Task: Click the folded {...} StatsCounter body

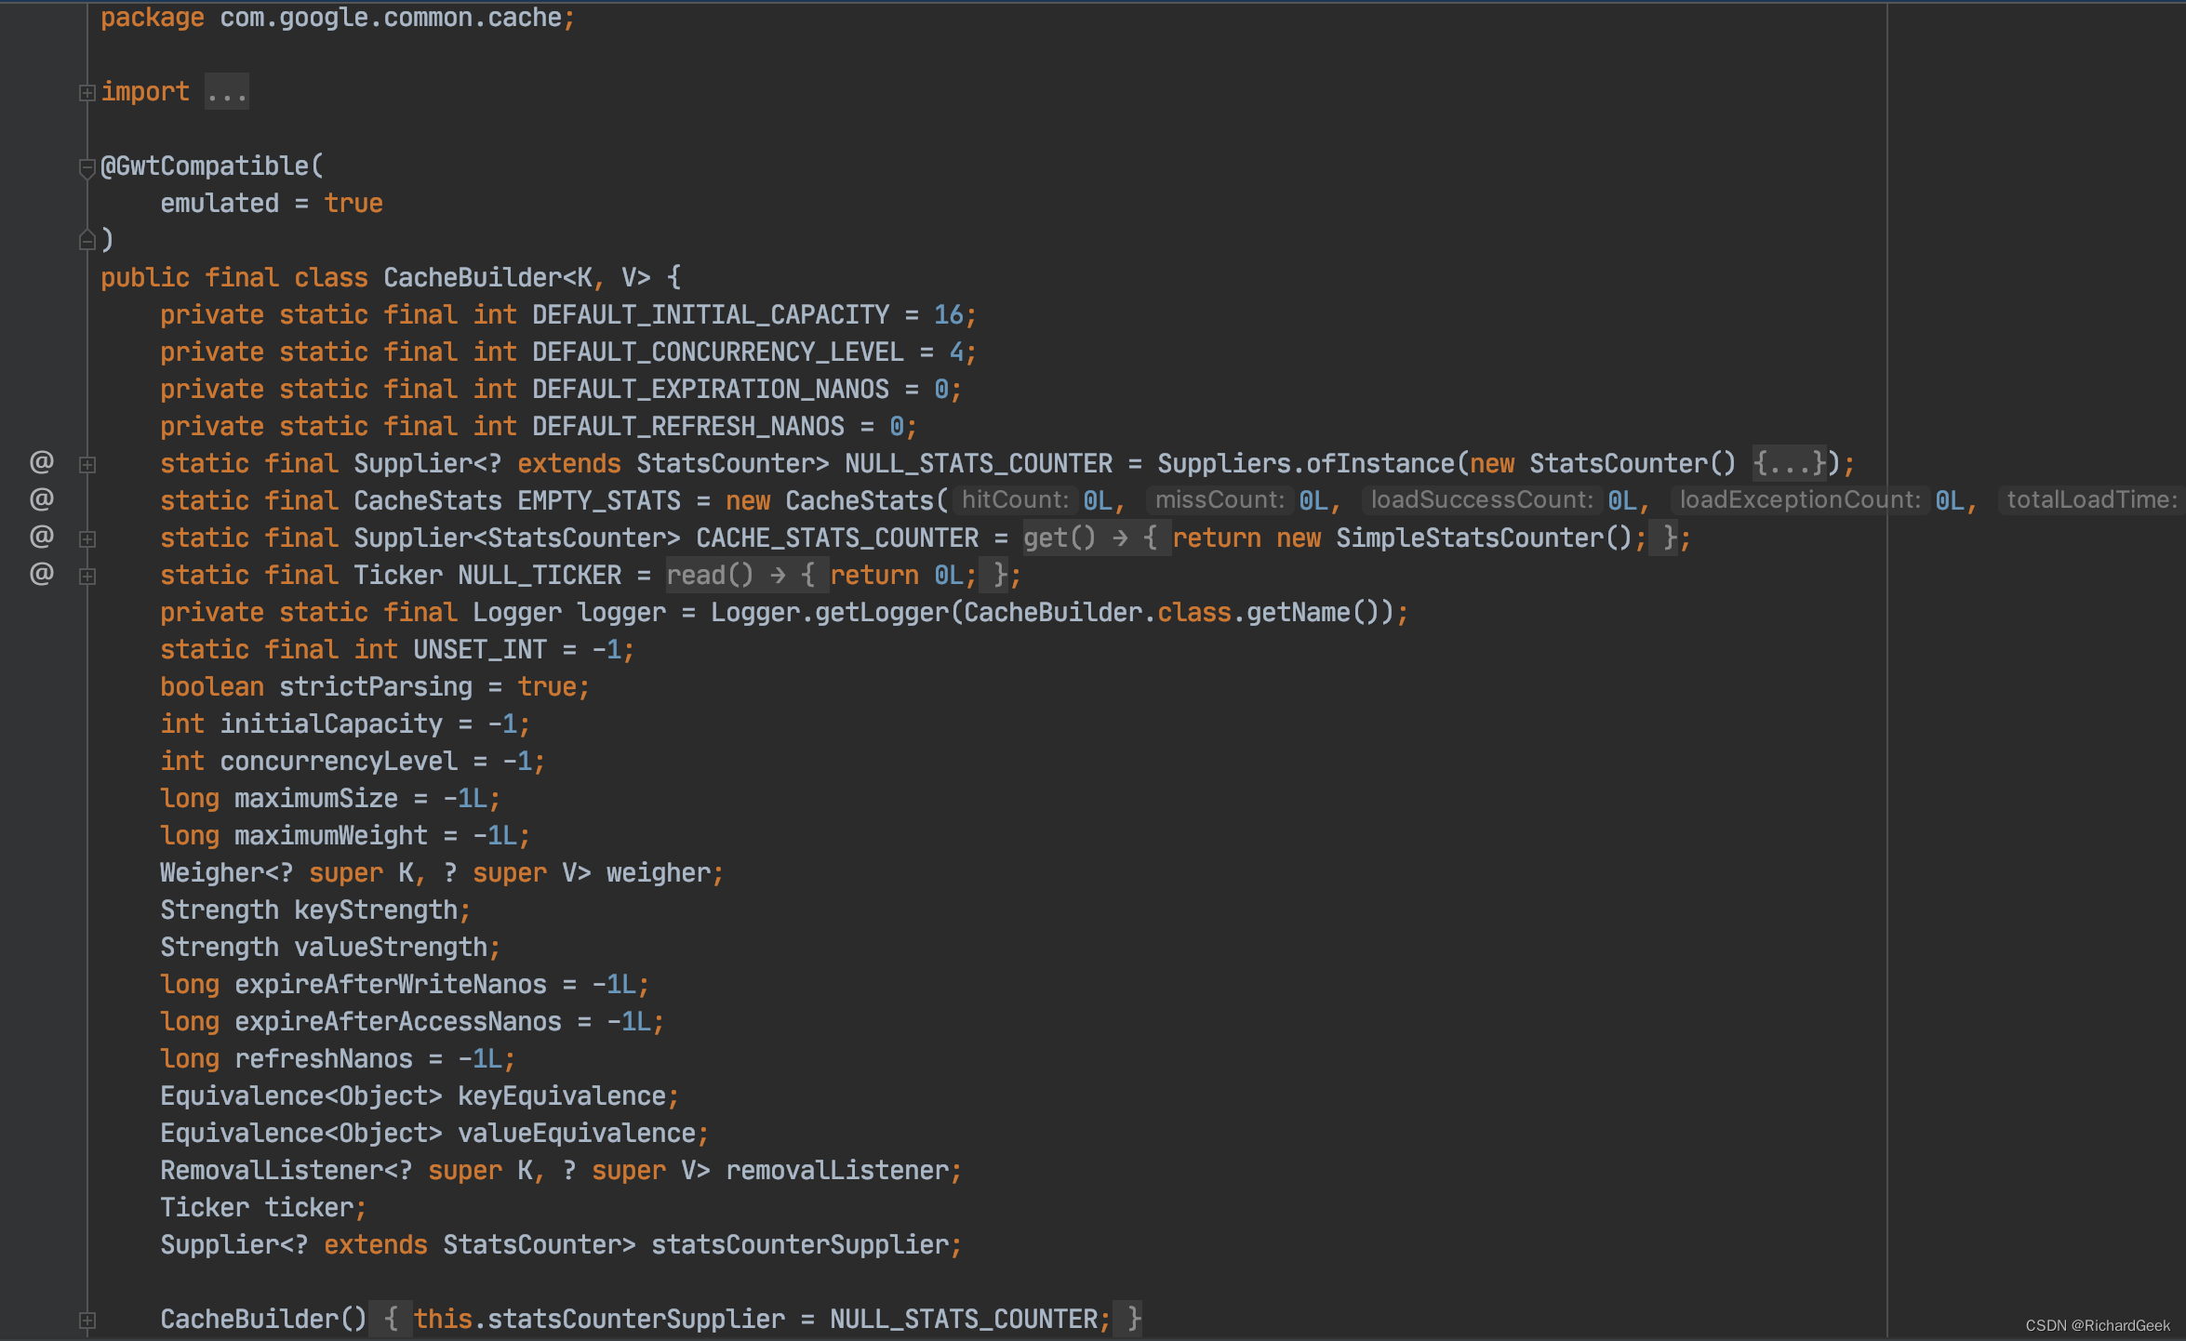Action: (1789, 463)
